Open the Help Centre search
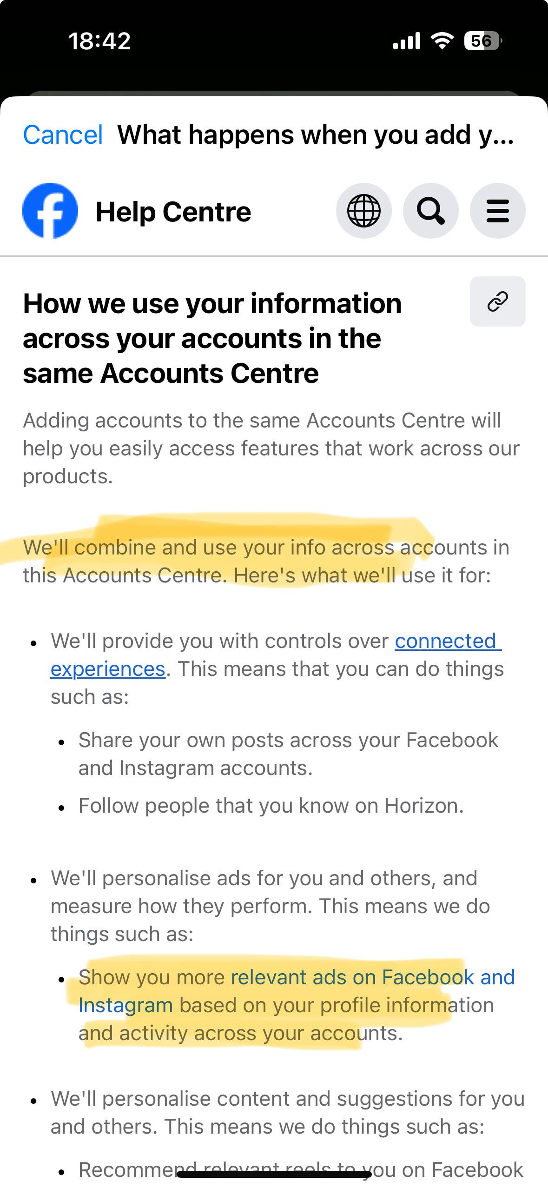Image resolution: width=548 pixels, height=1189 pixels. tap(430, 211)
